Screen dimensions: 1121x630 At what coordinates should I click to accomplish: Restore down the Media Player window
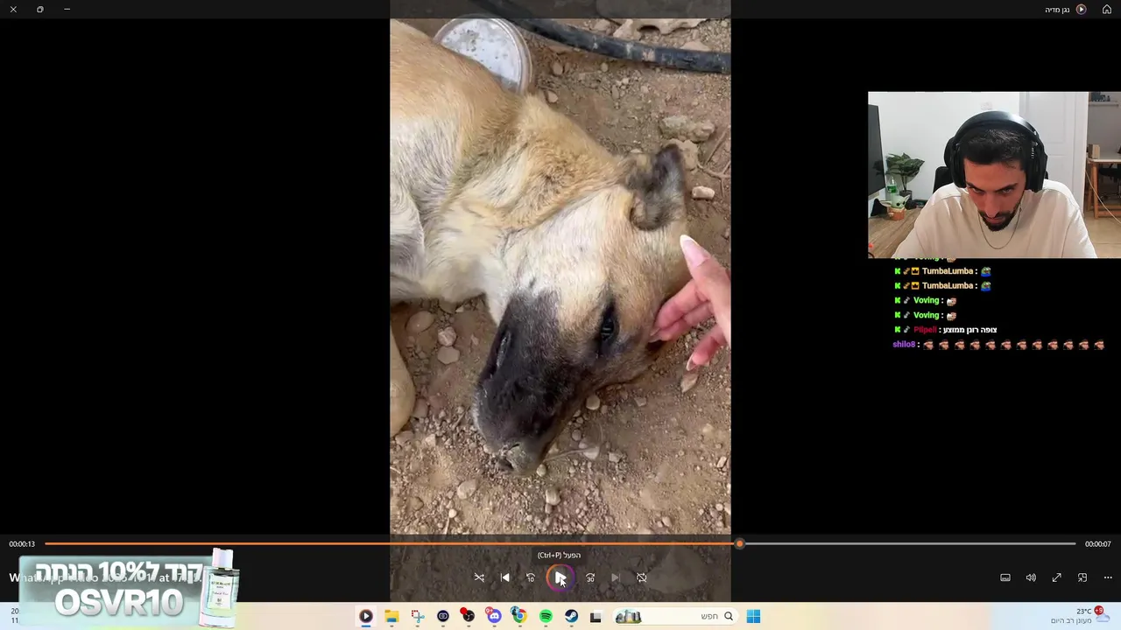tap(40, 9)
